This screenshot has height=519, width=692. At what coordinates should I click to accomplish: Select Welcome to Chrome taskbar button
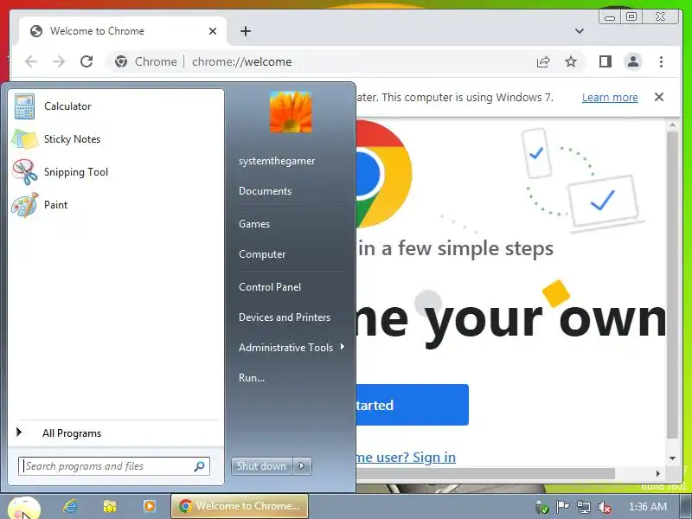tap(240, 506)
